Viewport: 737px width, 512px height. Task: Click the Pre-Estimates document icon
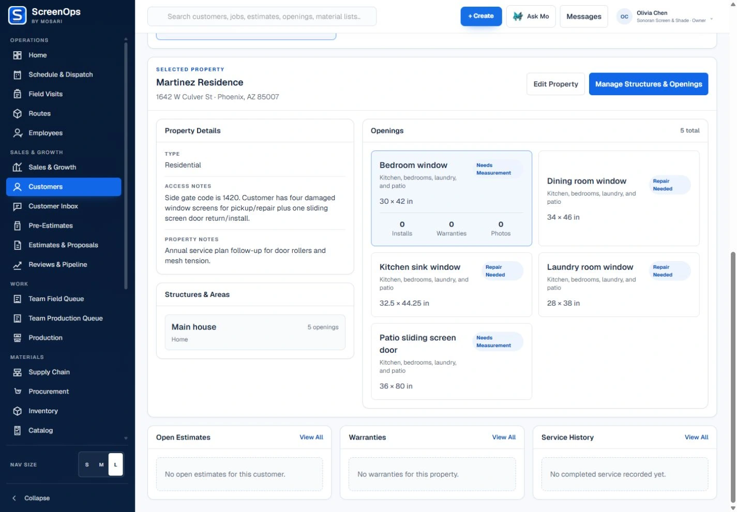pyautogui.click(x=18, y=226)
